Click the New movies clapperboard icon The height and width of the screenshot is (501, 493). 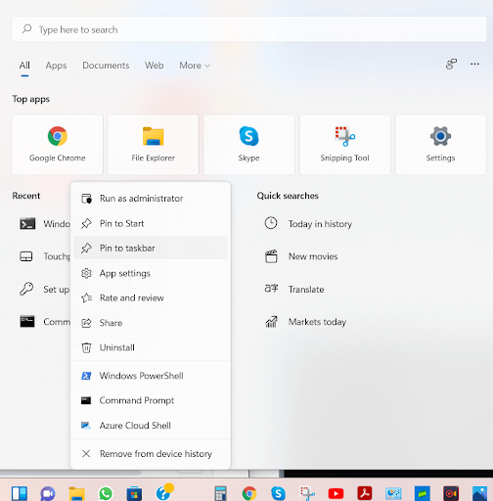pyautogui.click(x=271, y=256)
